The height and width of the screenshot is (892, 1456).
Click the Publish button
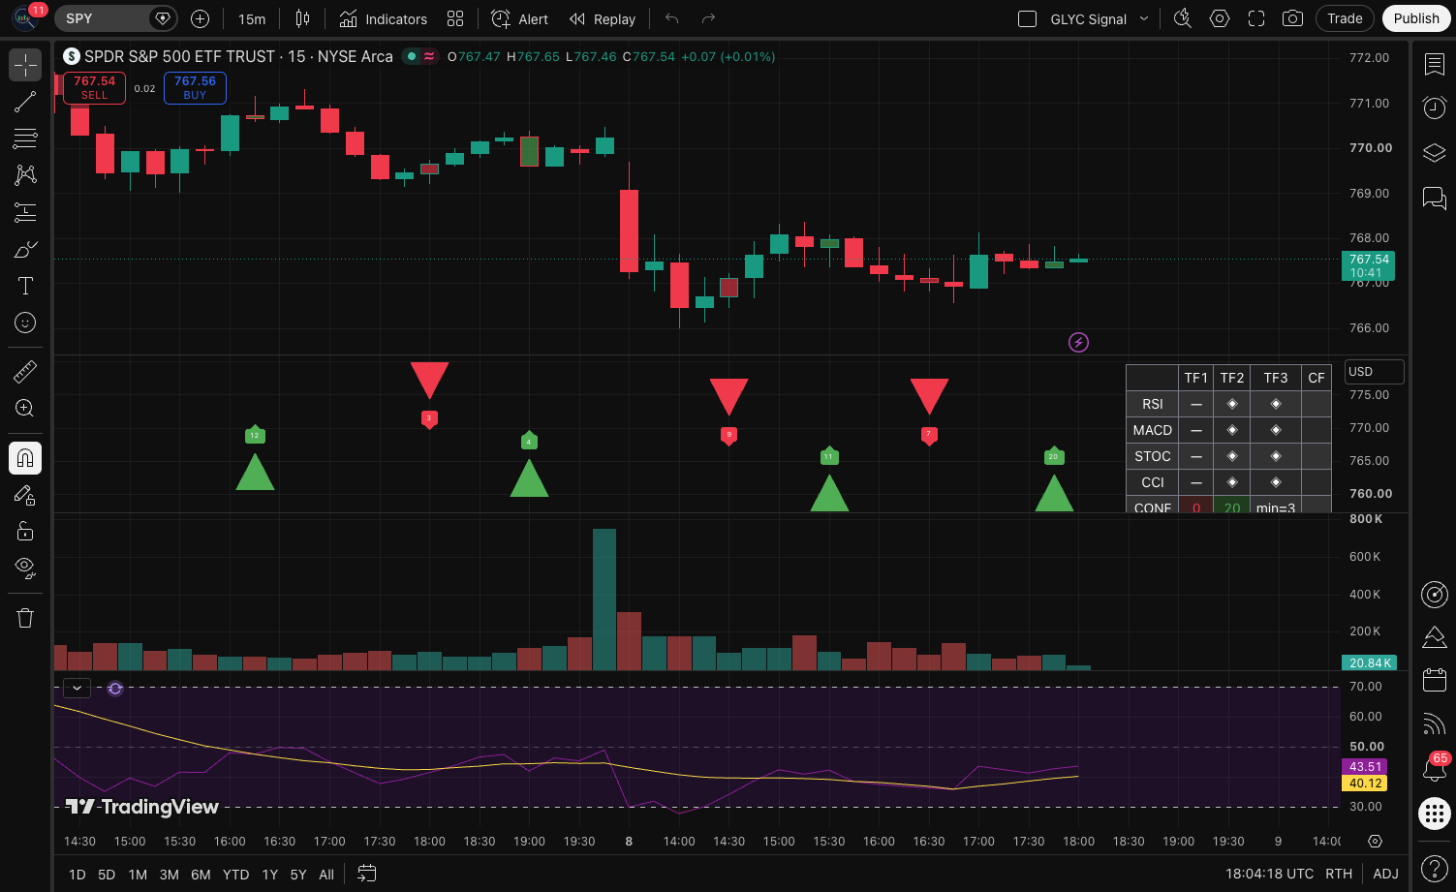(x=1416, y=18)
